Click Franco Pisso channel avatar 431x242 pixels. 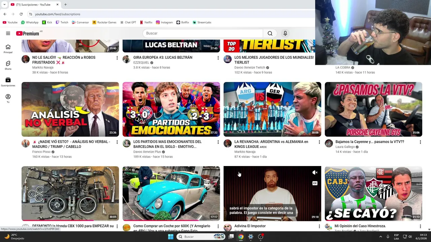pos(26,144)
